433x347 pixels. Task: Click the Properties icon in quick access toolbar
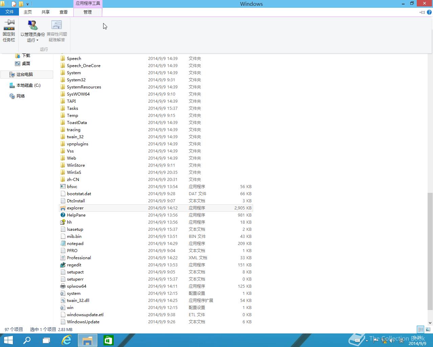pyautogui.click(x=14, y=4)
